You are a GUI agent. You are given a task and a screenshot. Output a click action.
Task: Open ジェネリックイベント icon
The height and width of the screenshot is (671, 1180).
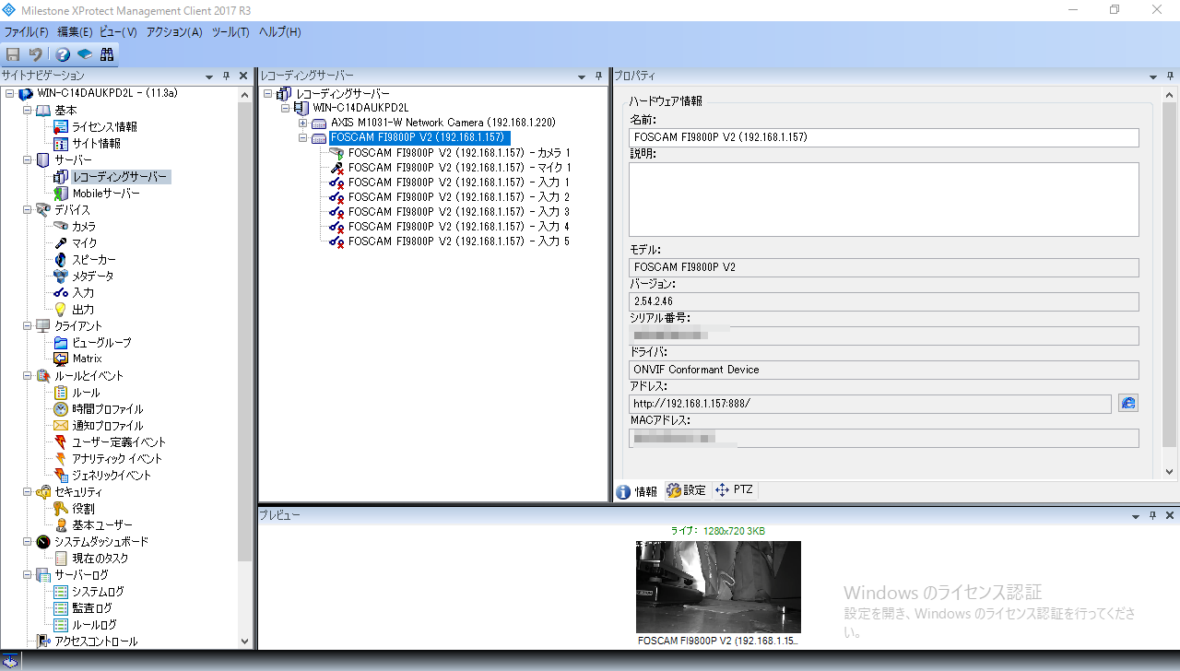[x=61, y=476]
